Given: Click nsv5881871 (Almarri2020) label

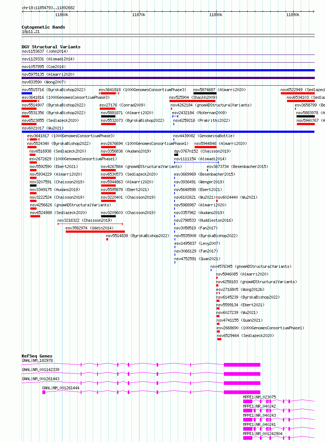Looking at the screenshot, I should click(127, 113).
